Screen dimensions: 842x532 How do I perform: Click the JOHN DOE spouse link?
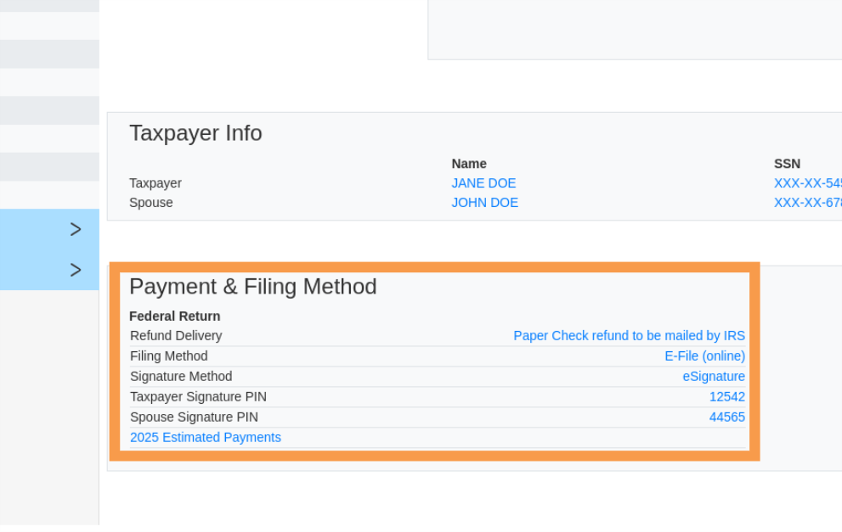coord(484,202)
